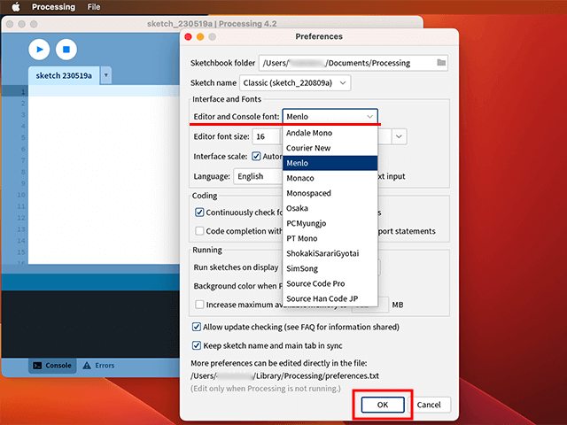Click the Errors warning triangle icon
This screenshot has height=425, width=567.
click(87, 366)
